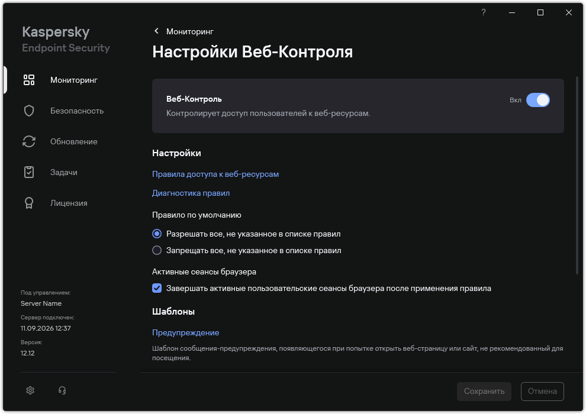586x414 pixels.
Task: Click the Сохранить button
Action: pos(484,391)
